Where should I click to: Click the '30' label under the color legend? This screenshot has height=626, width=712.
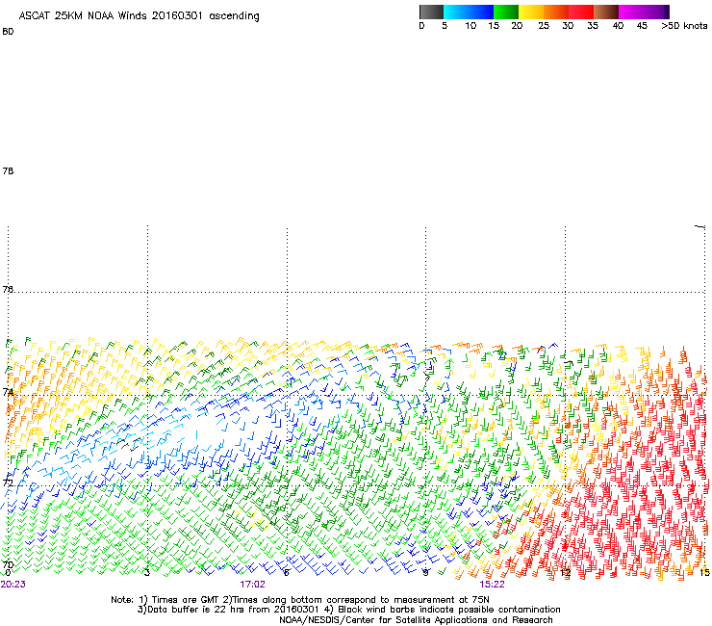coord(568,26)
